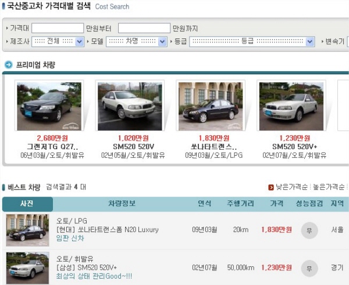Click the 서울 region cell
The width and height of the screenshot is (349, 285).
[337, 230]
